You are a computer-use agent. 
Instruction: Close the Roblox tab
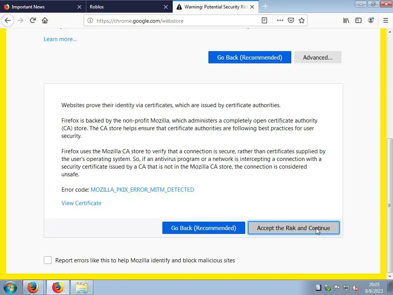tap(166, 7)
